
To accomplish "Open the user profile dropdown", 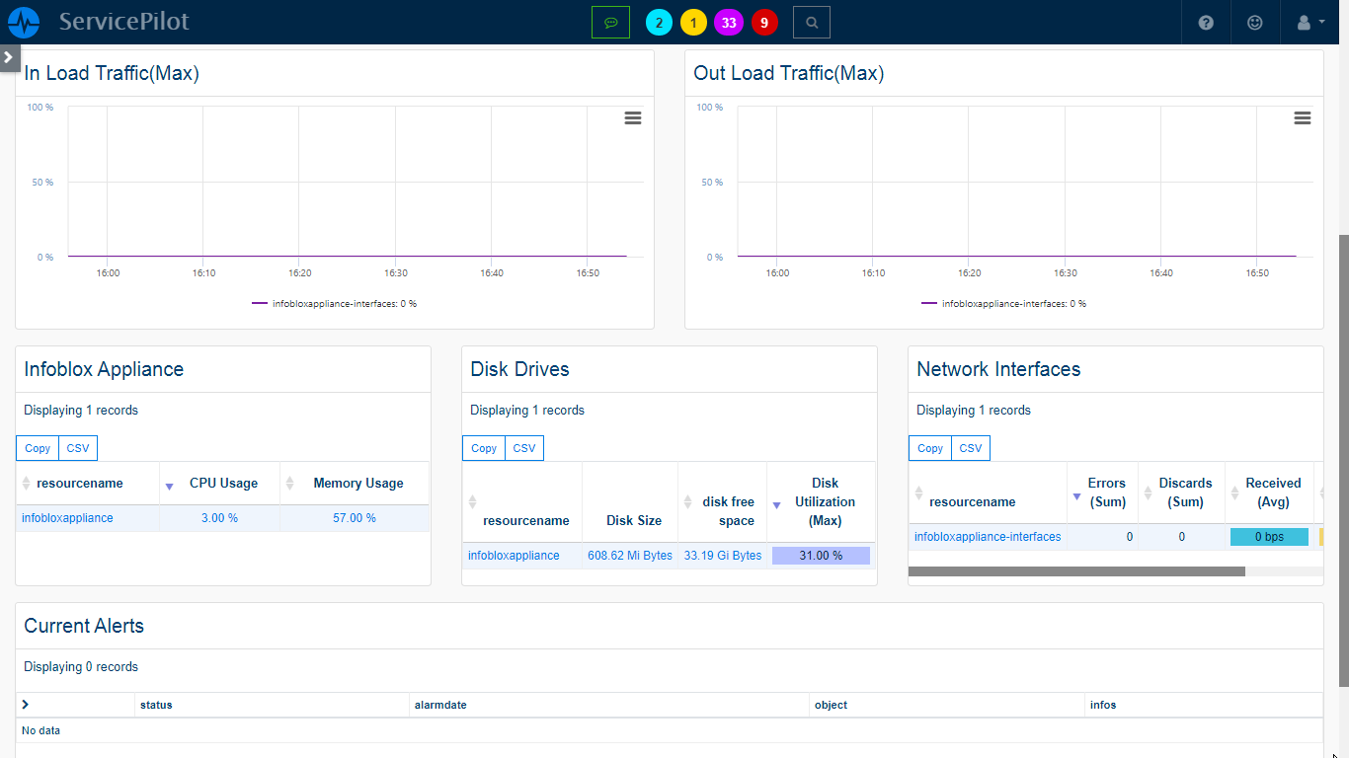I will pos(1306,22).
